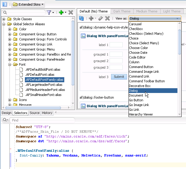Switch to Default (No) Theme tab

(94, 11)
